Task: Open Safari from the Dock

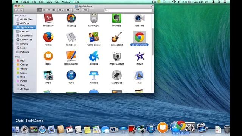Action: coord(42,129)
